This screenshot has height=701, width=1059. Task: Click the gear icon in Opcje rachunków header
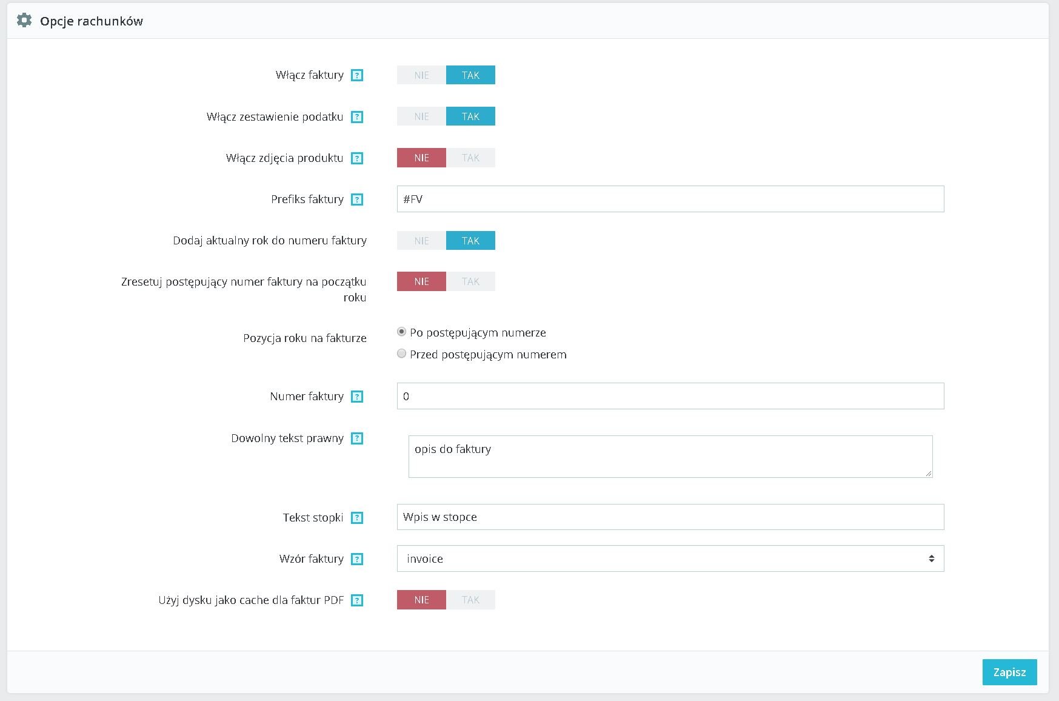[24, 21]
